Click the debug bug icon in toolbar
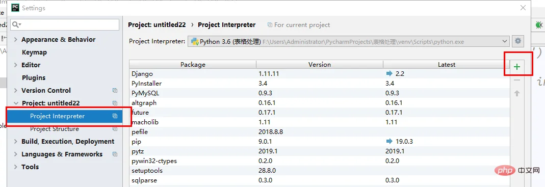This screenshot has width=545, height=187. coord(539,24)
